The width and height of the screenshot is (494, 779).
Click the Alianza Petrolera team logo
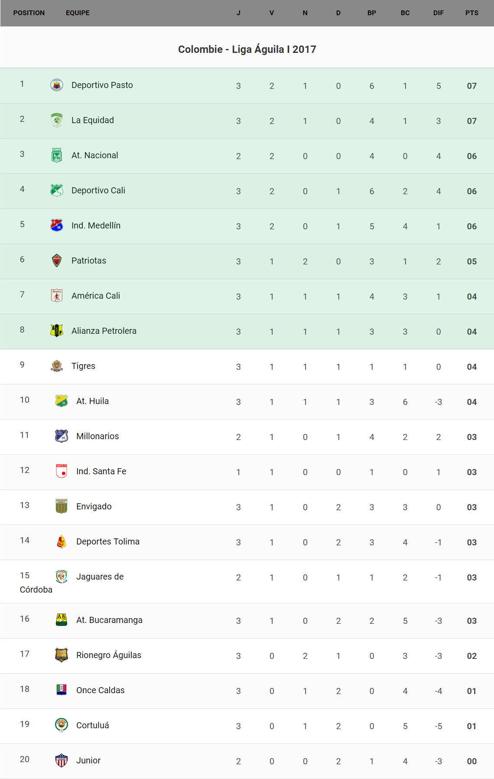57,331
